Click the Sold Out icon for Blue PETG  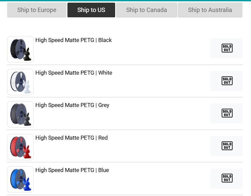[x=227, y=178]
